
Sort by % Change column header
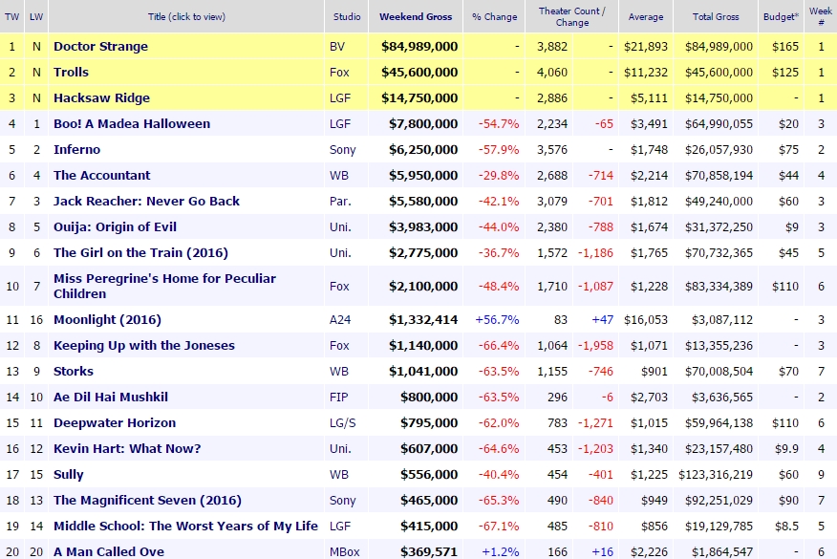tap(495, 16)
